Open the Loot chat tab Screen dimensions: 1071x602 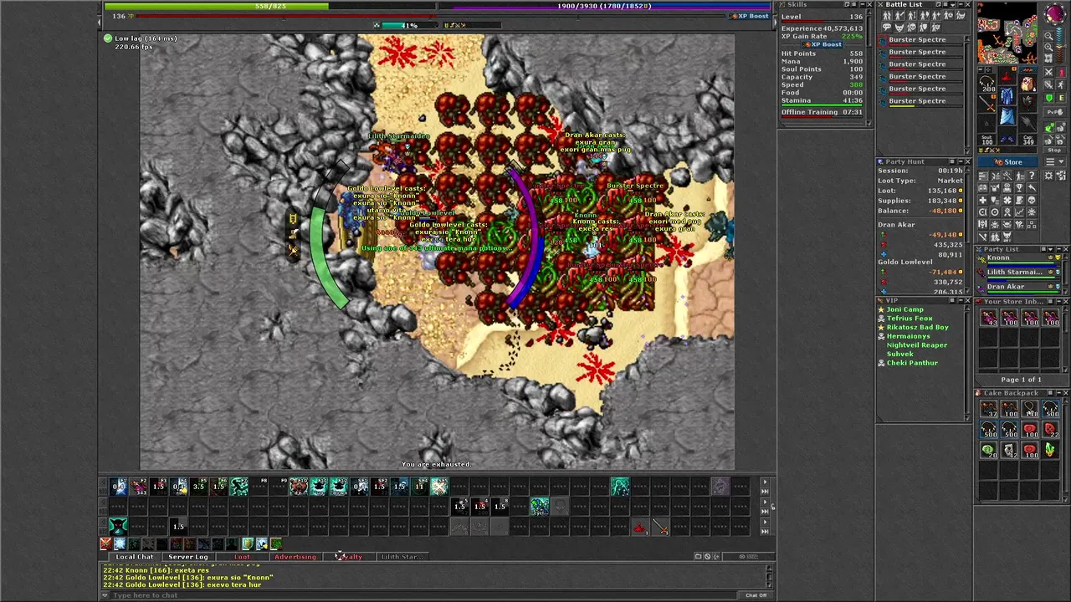coord(242,557)
